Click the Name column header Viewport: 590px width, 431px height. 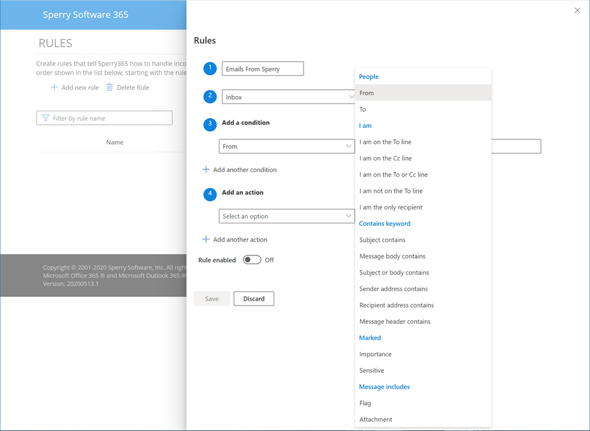click(x=115, y=142)
